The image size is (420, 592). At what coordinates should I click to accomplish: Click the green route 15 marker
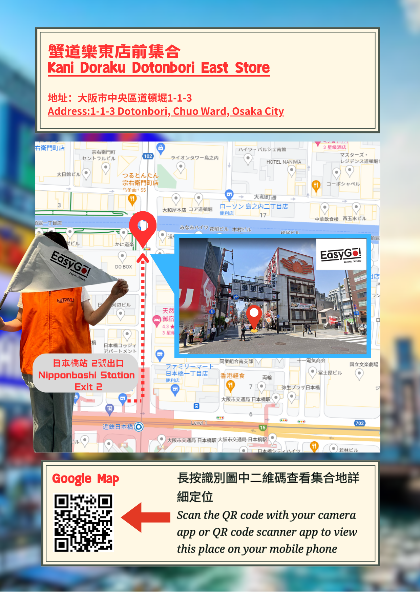click(x=262, y=428)
